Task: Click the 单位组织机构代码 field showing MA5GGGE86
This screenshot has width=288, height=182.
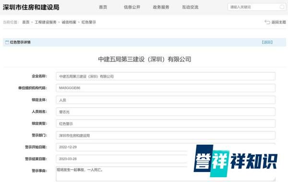Action: pos(166,88)
